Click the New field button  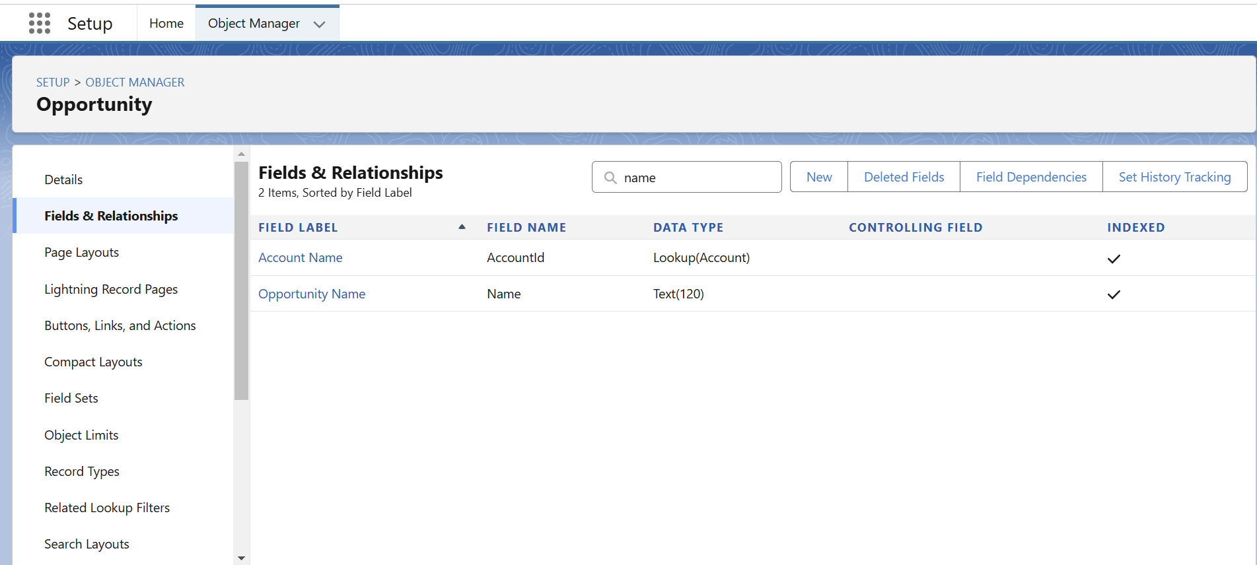pos(819,177)
